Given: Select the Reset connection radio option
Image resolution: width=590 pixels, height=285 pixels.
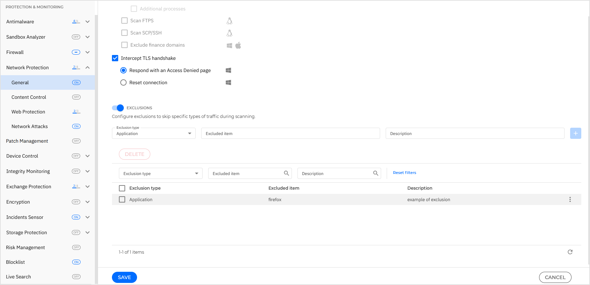Looking at the screenshot, I should 123,82.
